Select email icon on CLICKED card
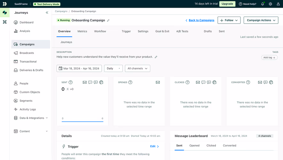Screen dimensions: 283x160 click(198, 82)
